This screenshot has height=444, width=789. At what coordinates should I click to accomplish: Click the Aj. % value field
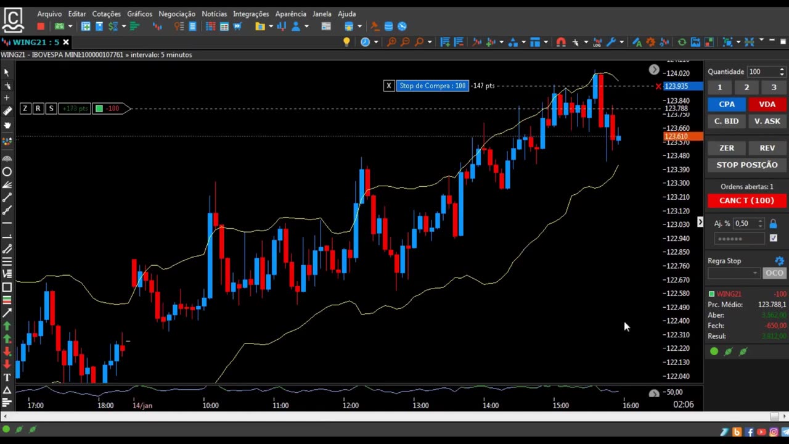coord(745,224)
